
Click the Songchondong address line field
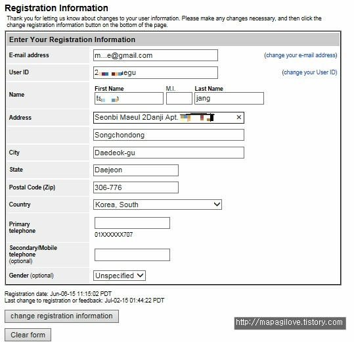169,135
